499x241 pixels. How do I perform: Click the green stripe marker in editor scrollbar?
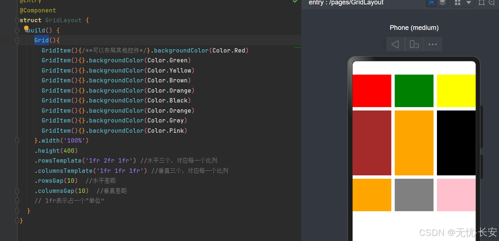pyautogui.click(x=298, y=47)
